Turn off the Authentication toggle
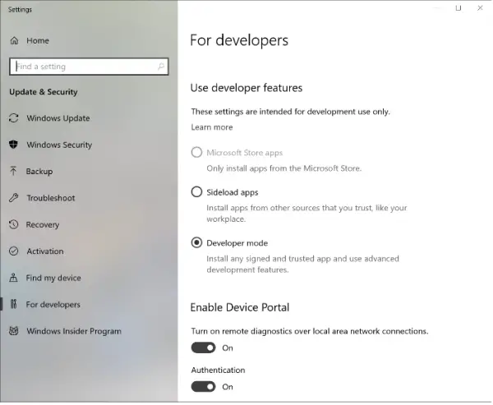Screen dimensions: 493x405 pos(203,387)
